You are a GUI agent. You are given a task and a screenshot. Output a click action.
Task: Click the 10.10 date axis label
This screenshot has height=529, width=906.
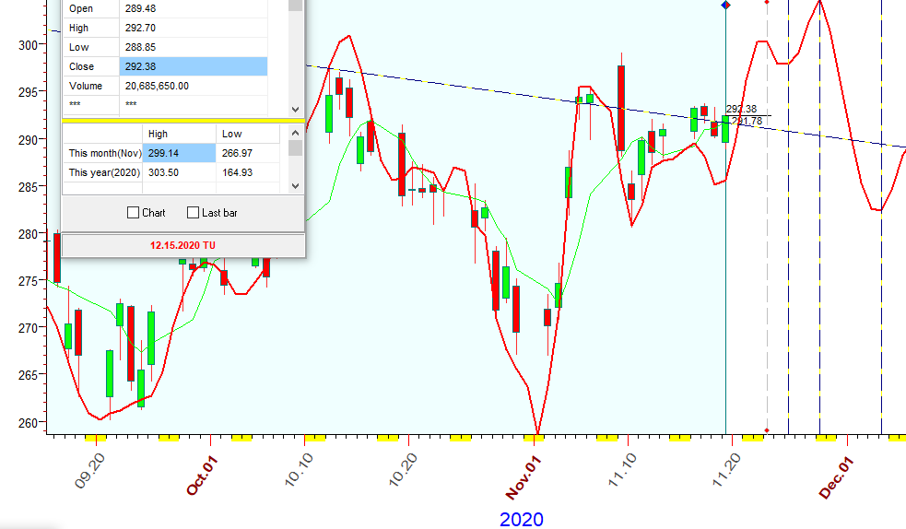pyautogui.click(x=300, y=469)
